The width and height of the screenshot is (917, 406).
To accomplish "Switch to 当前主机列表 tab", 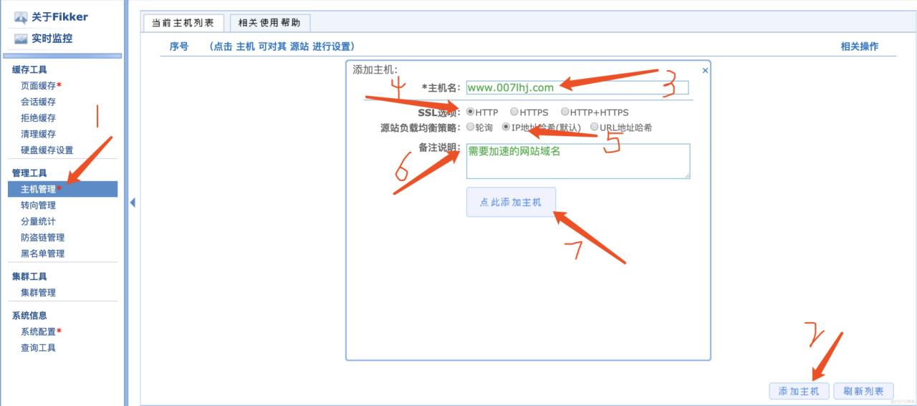I will point(183,23).
